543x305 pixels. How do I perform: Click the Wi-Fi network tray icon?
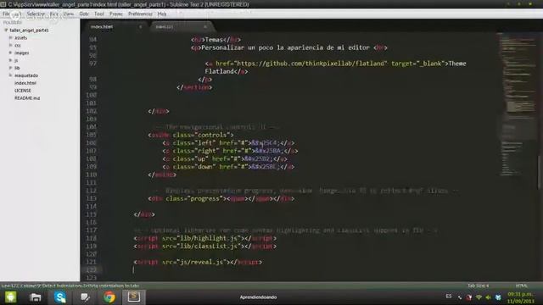479,297
